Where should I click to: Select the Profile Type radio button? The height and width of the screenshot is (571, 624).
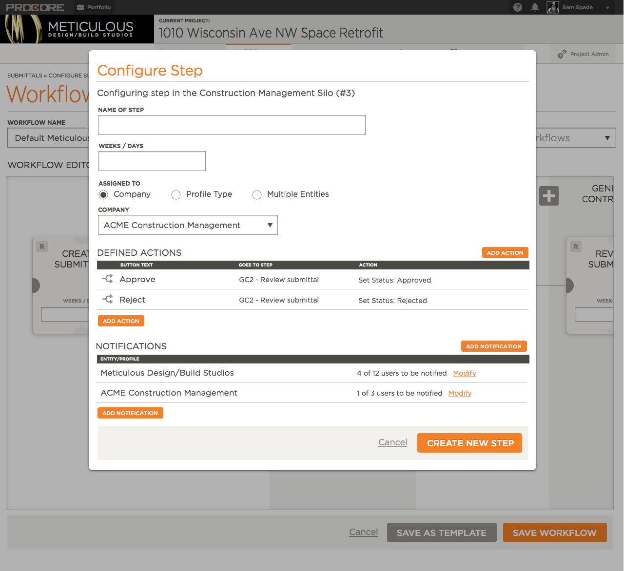click(176, 195)
